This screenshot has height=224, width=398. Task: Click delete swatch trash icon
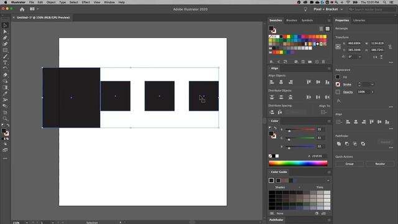pyautogui.click(x=323, y=62)
